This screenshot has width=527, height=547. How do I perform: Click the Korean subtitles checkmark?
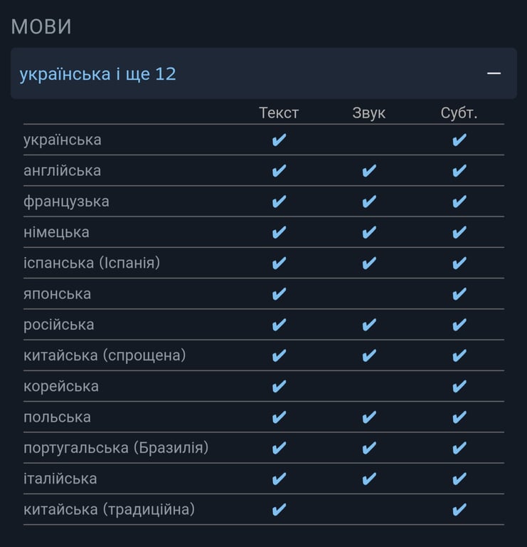pyautogui.click(x=459, y=386)
